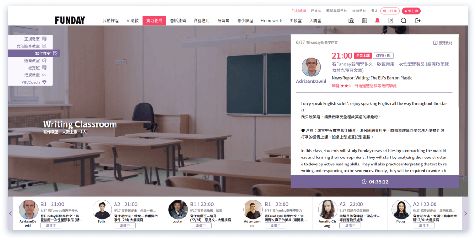The width and height of the screenshot is (476, 240).
Task: Open the calendar icon in the header
Action: 365,21
